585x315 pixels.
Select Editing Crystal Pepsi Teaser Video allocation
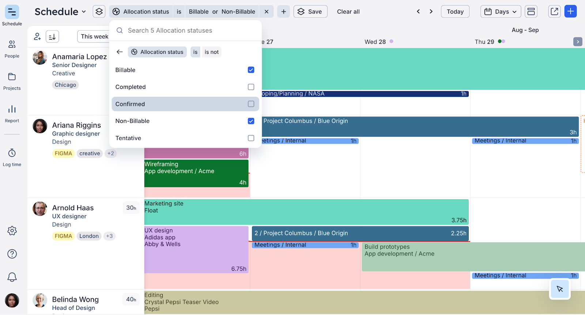[365, 302]
